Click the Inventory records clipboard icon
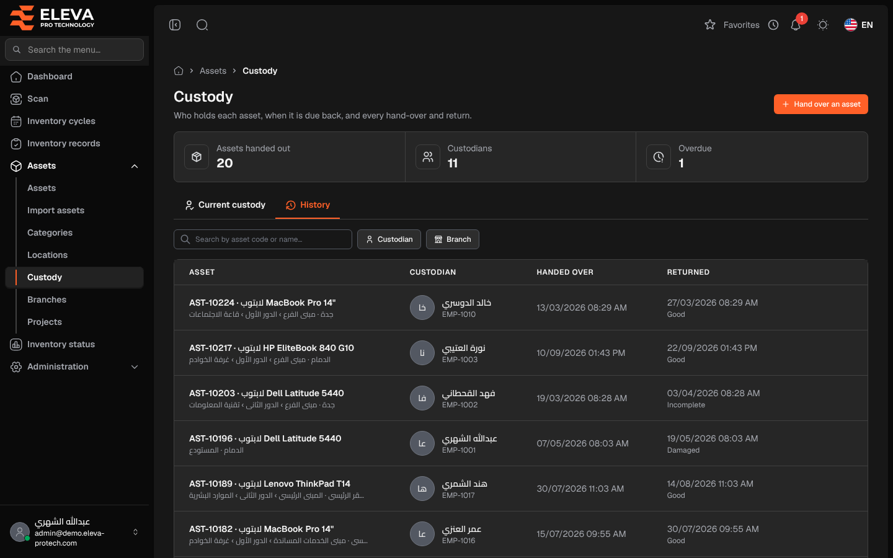The height and width of the screenshot is (558, 893). (x=16, y=144)
